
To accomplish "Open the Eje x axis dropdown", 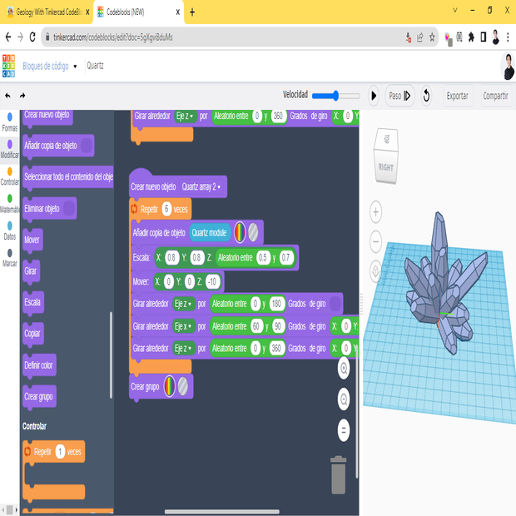I will point(185,325).
